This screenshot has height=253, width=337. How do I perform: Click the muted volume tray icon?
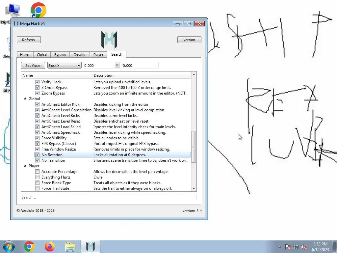(304, 247)
